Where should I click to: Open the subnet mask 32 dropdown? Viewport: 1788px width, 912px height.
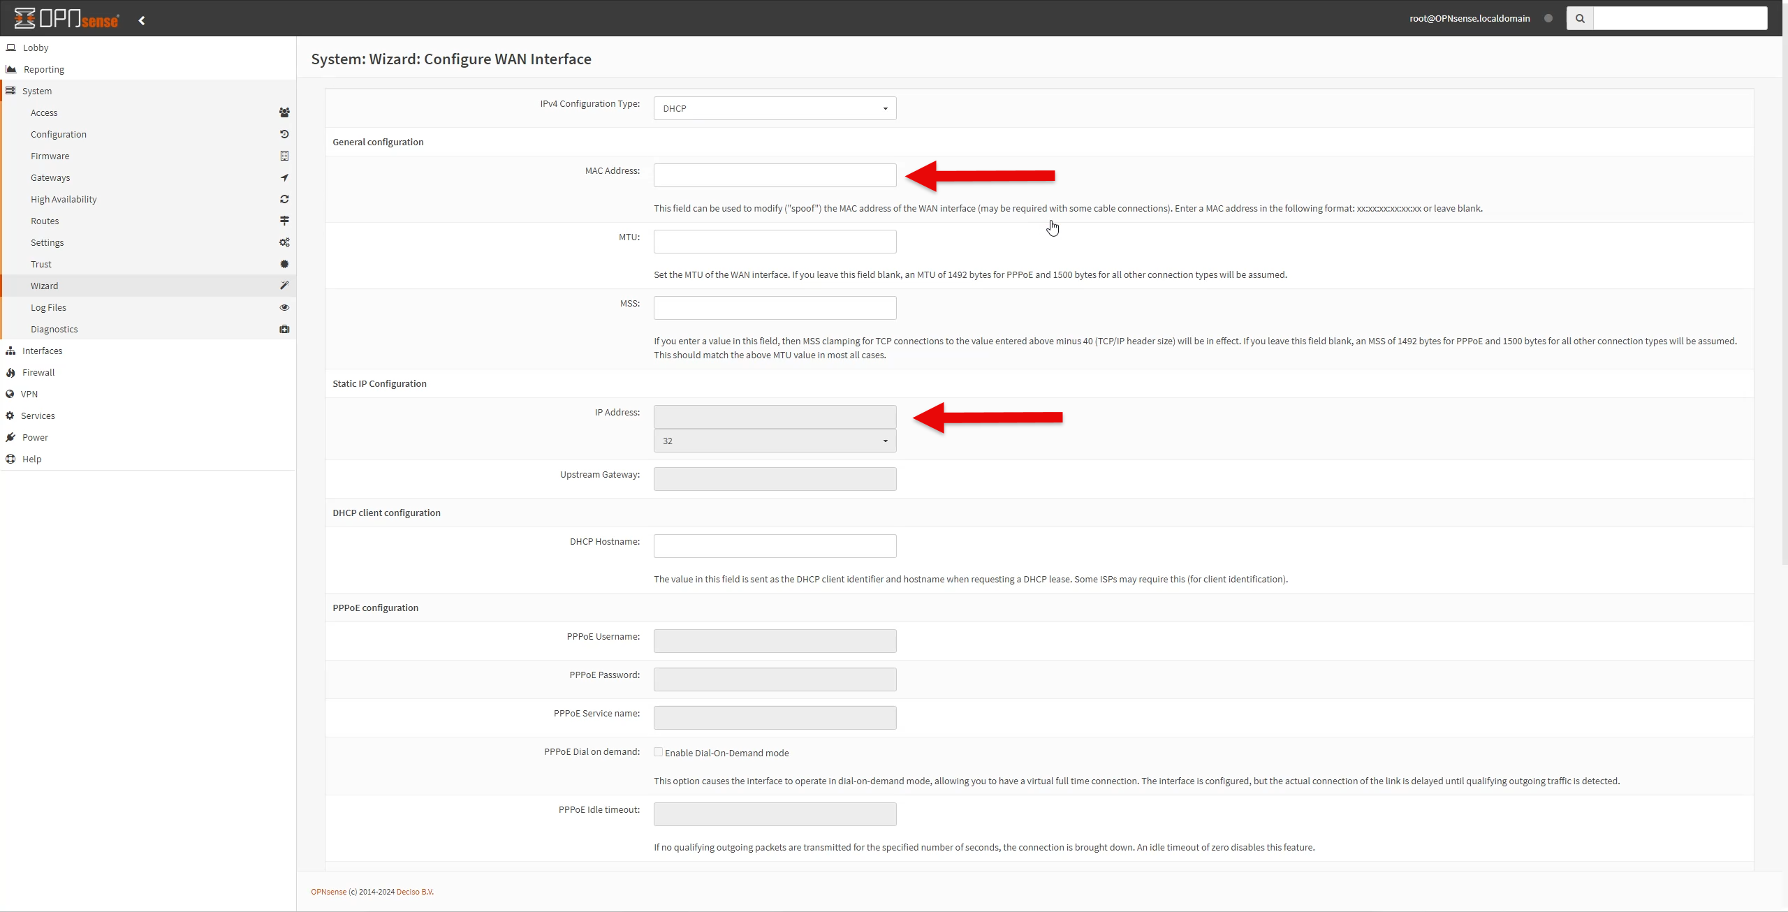point(775,441)
